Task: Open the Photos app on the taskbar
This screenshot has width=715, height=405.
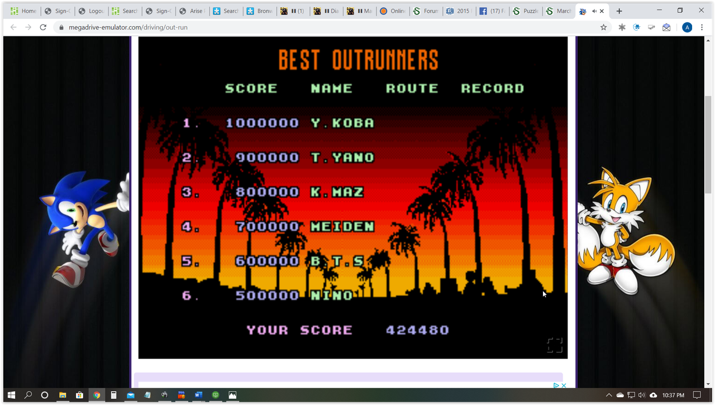Action: (232, 395)
